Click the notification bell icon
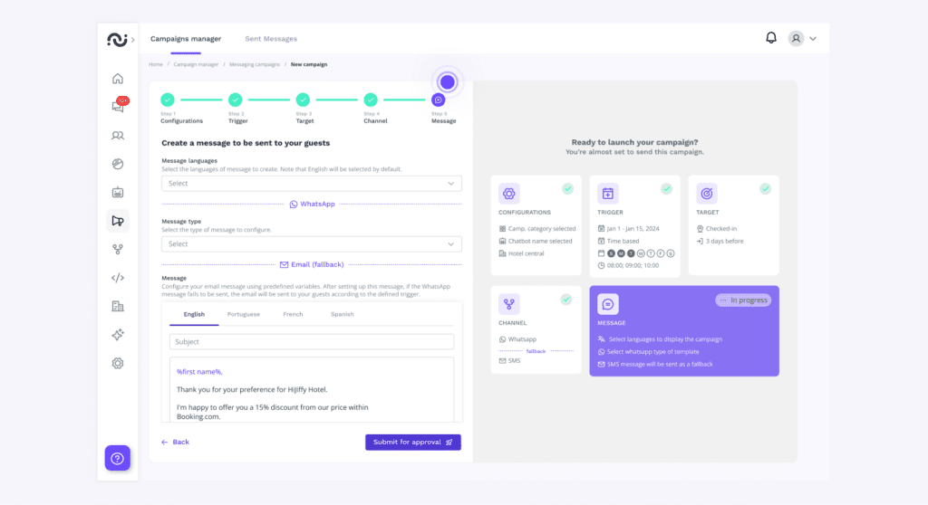Screen dimensions: 928x505 click(x=771, y=38)
